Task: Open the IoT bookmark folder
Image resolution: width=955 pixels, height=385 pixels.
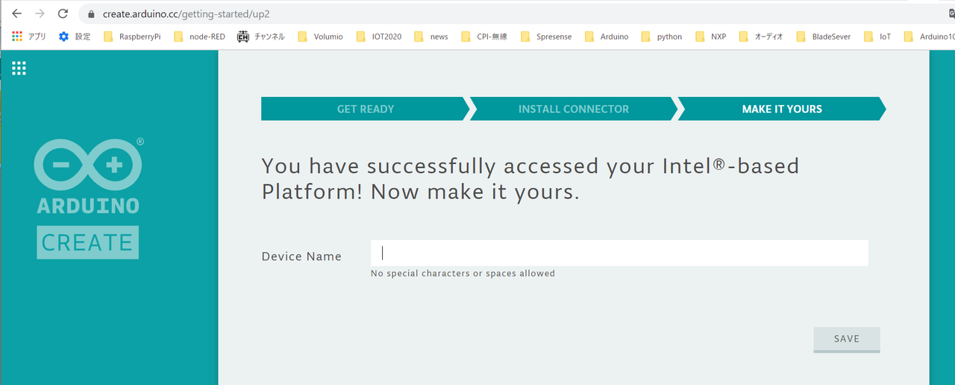Action: 877,36
